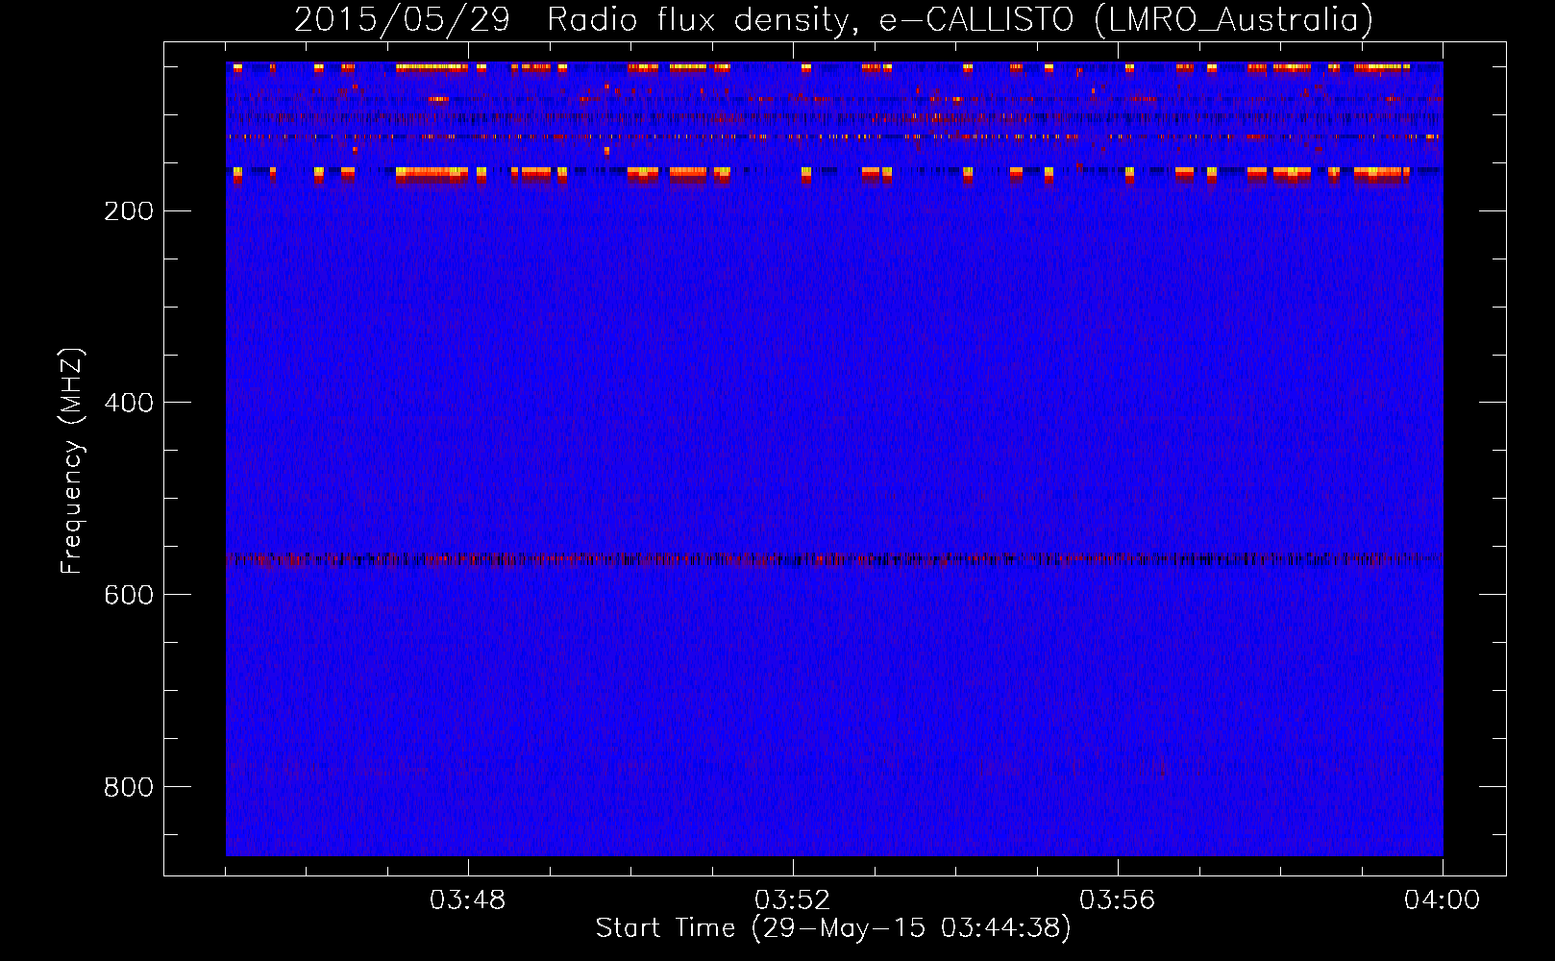This screenshot has height=961, width=1555.
Task: Click the plot title "2015/05/29 Radio flux density, e-CALLISTO (LMRO_Australia)"
Action: [x=833, y=19]
